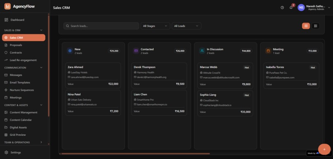Switch to the kanban board view button
The image size is (333, 159).
(x=306, y=26)
